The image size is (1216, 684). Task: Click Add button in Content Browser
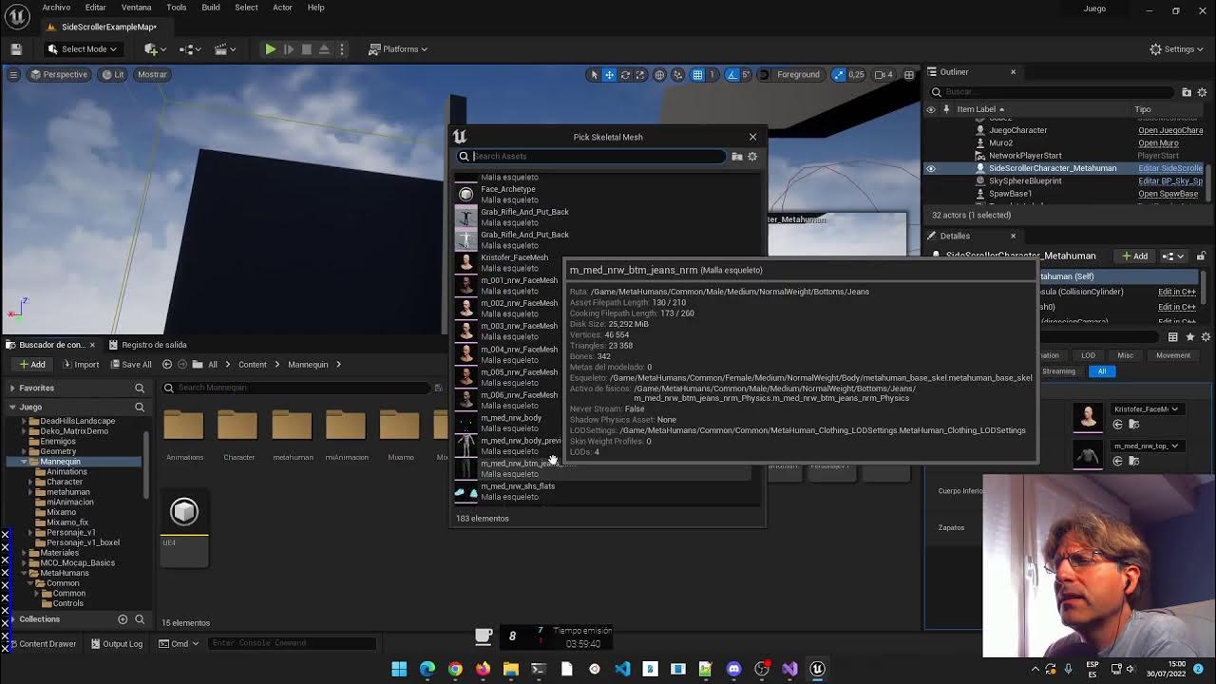pos(31,364)
